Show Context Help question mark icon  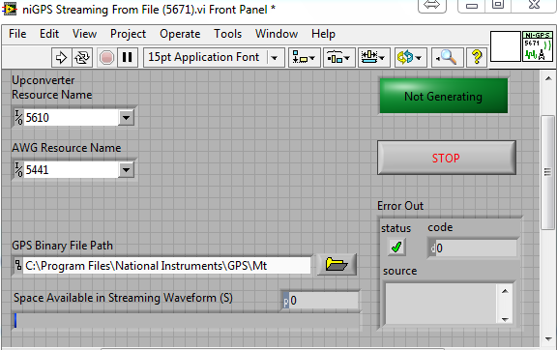click(477, 57)
